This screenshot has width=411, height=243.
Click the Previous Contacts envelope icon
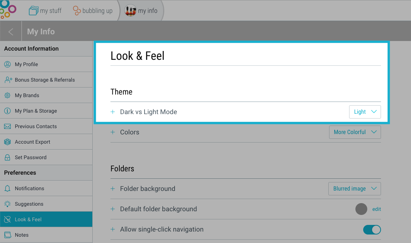pos(7,126)
